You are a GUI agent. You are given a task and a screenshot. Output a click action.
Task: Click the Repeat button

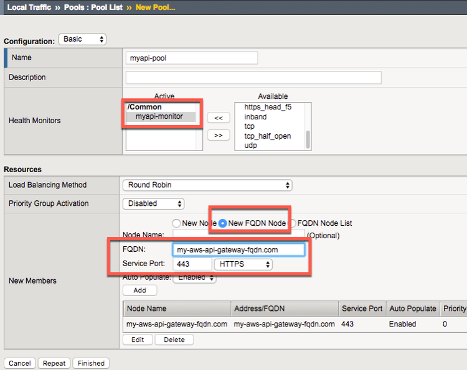click(x=54, y=363)
